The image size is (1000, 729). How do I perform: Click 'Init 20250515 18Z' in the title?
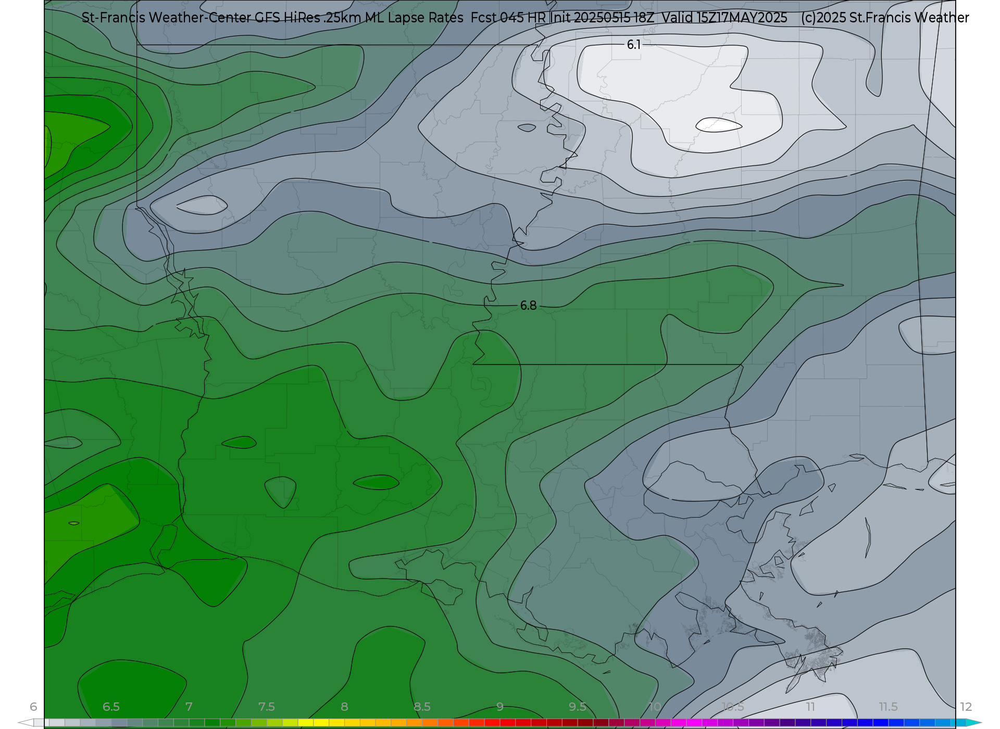[602, 18]
